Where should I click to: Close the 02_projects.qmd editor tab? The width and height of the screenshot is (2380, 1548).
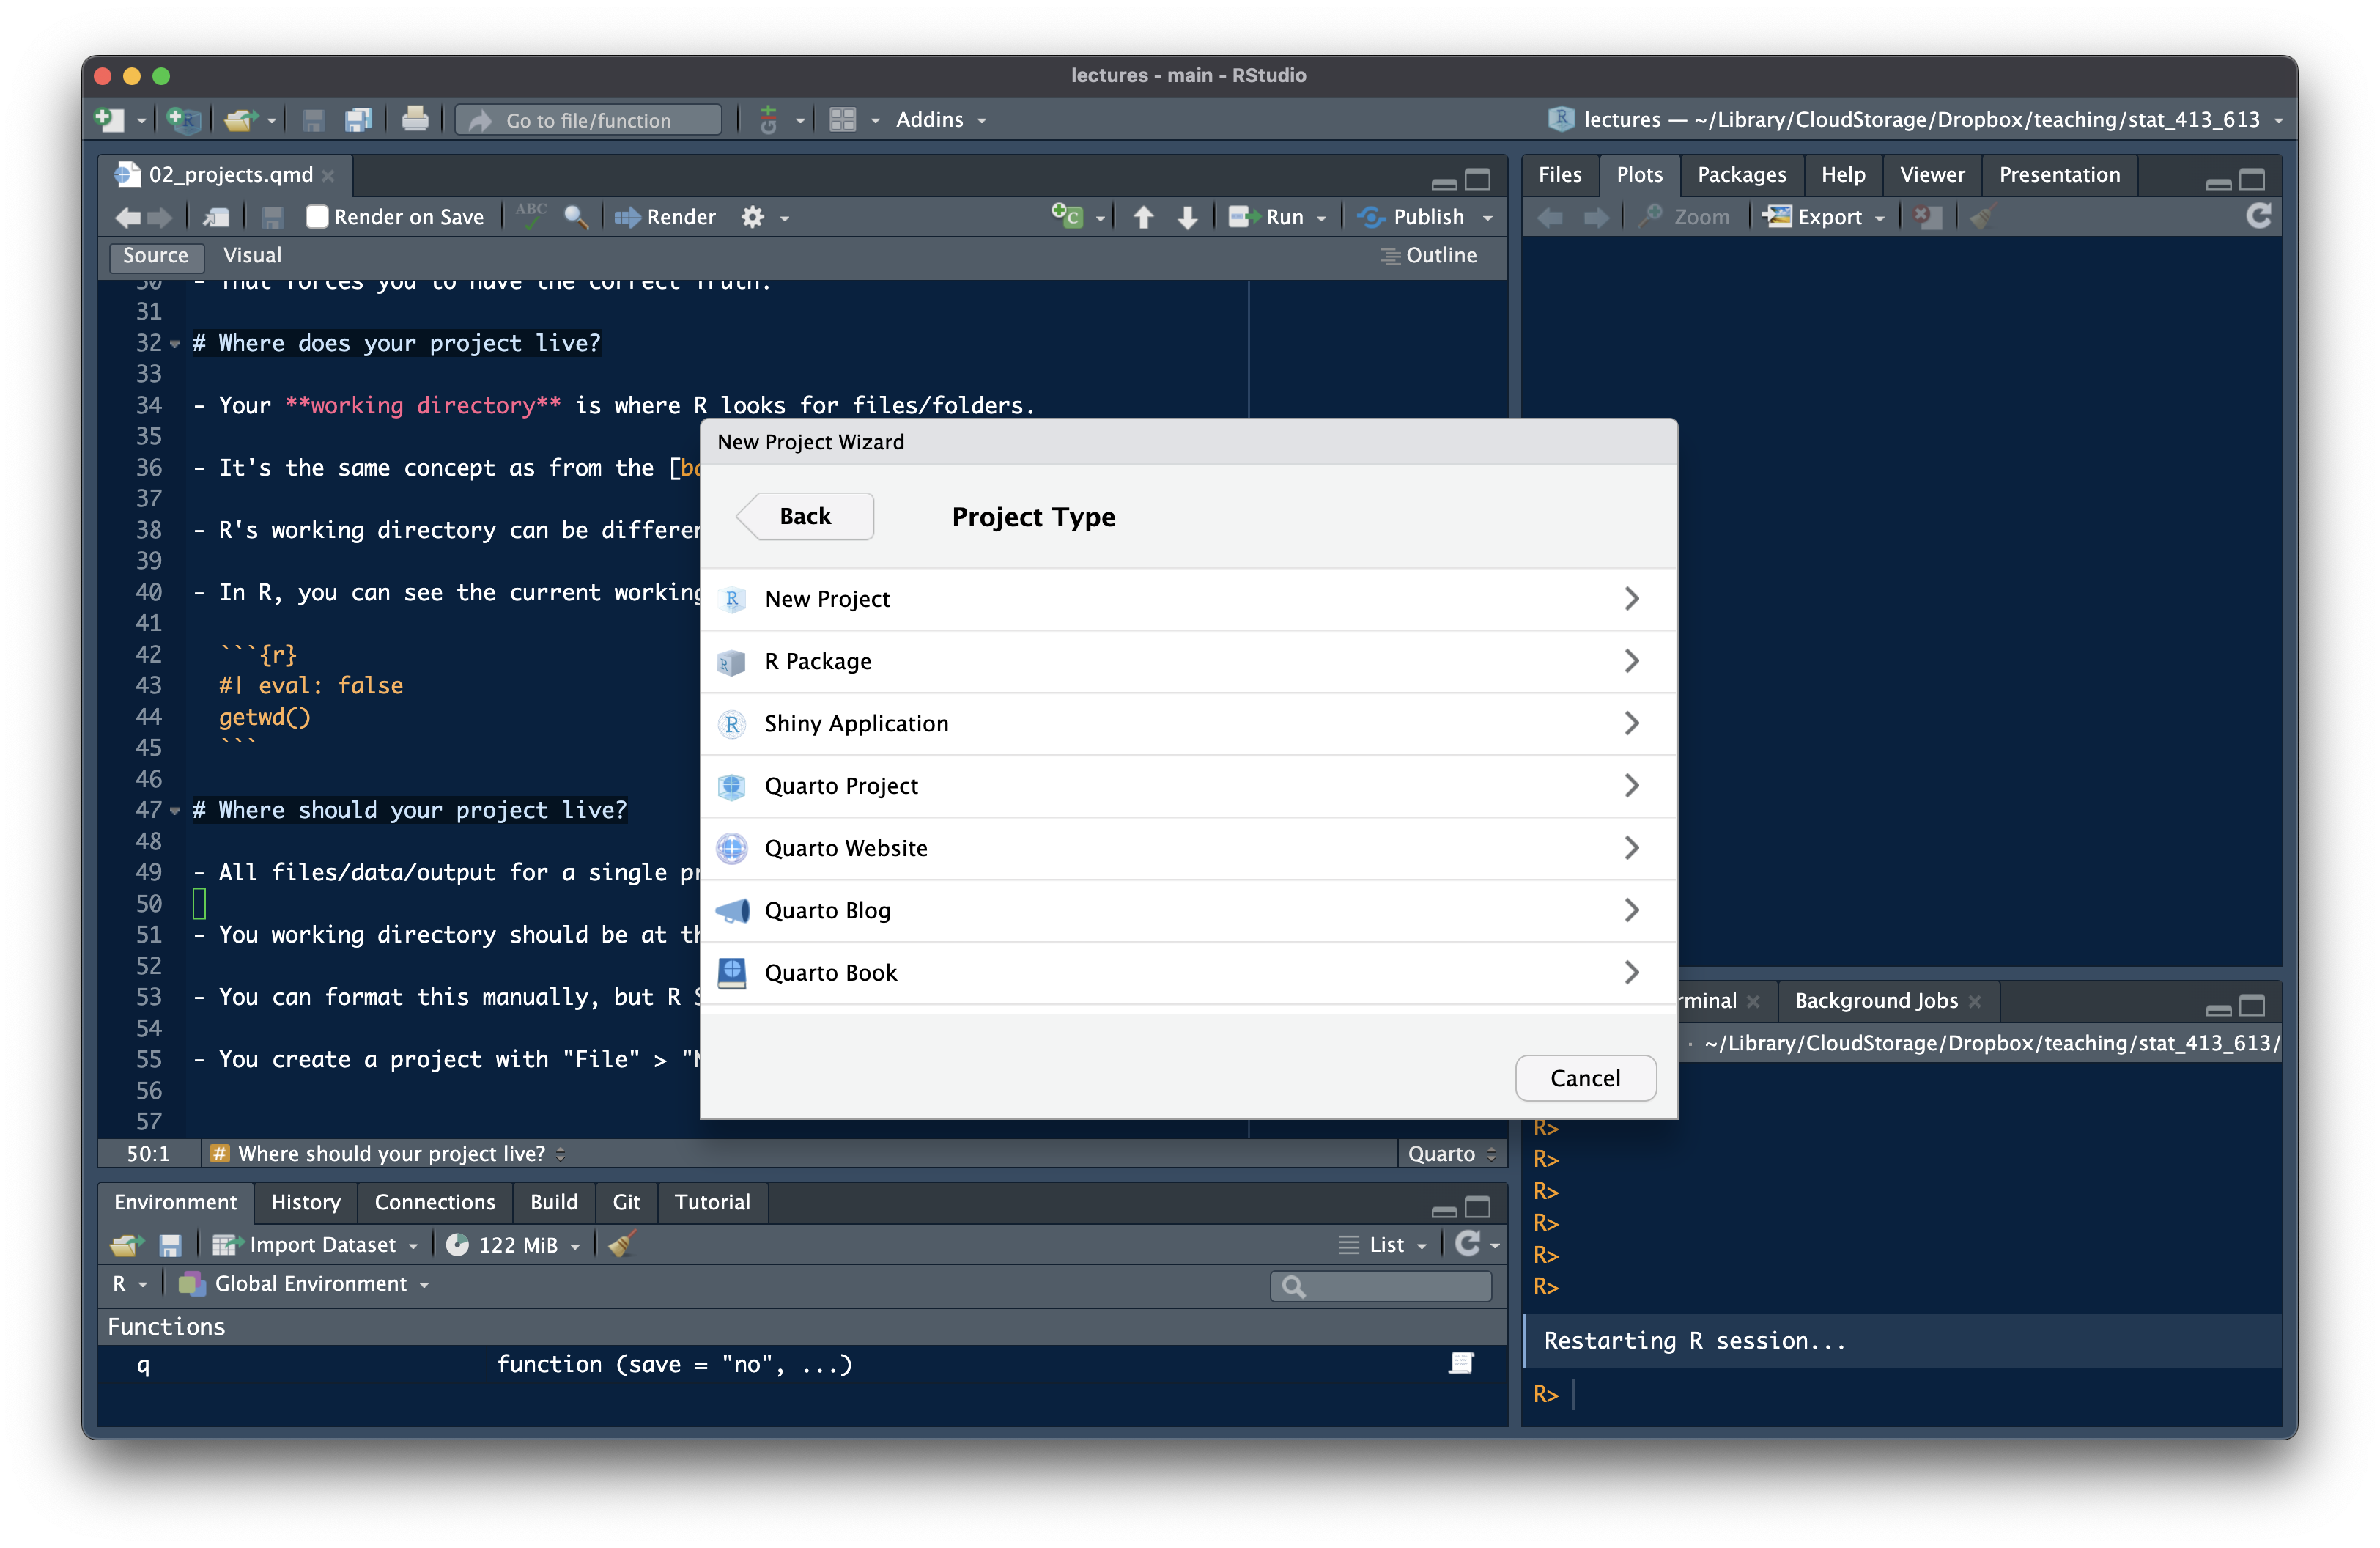pos(329,175)
